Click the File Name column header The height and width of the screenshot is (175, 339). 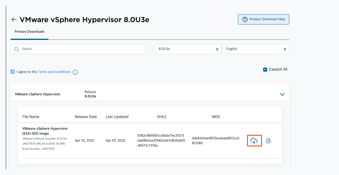click(31, 116)
